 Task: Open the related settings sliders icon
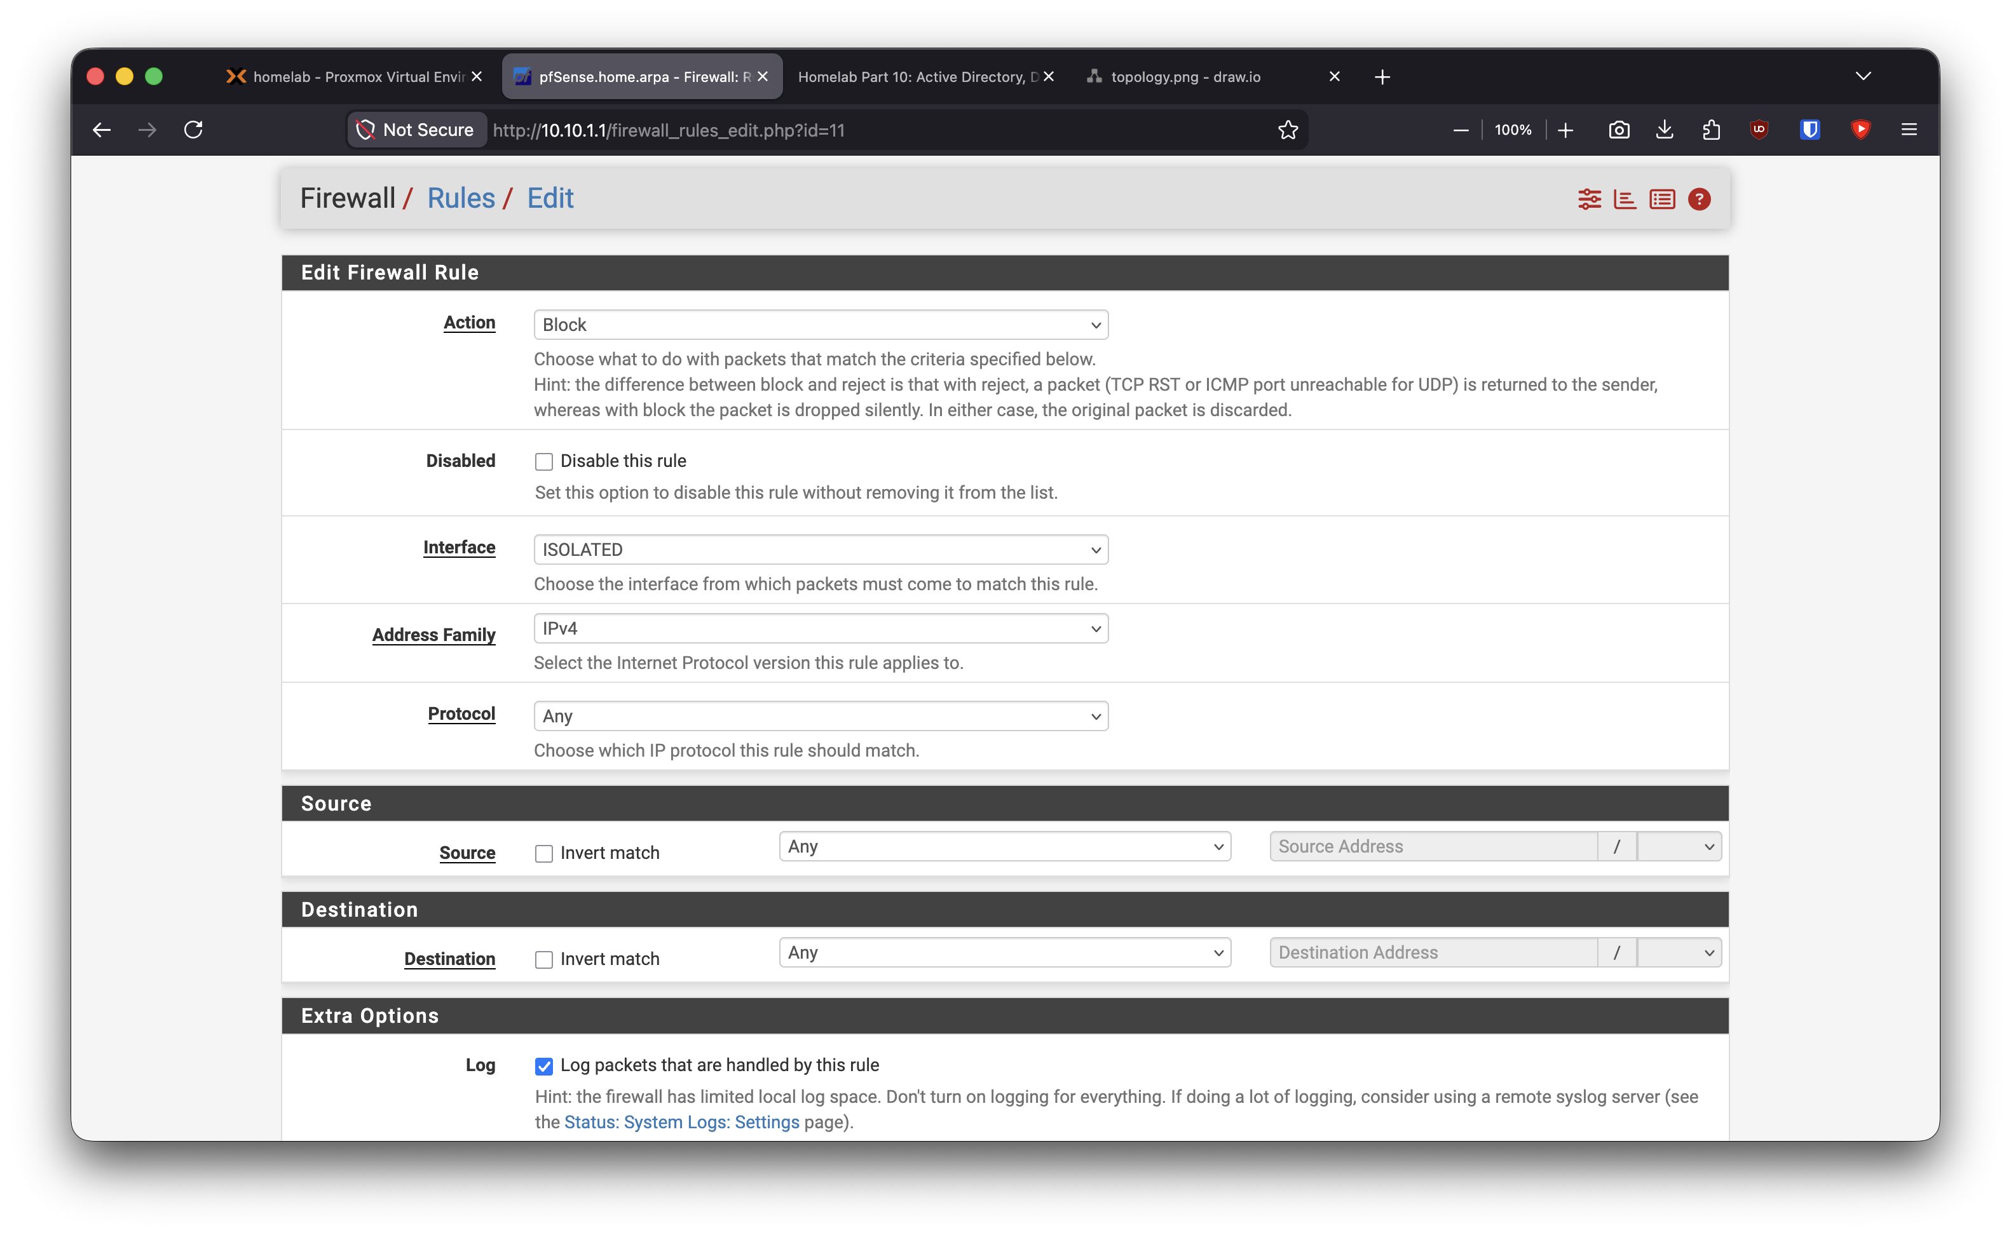tap(1588, 199)
